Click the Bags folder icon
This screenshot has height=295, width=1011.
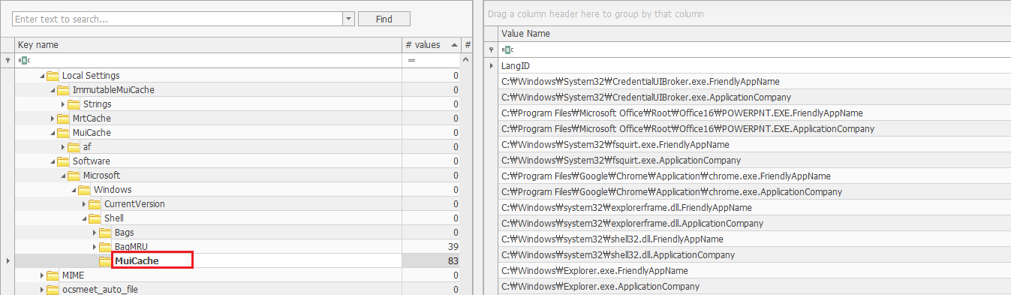105,233
